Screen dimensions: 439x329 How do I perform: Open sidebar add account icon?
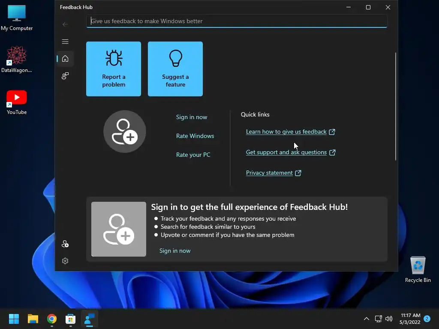[x=65, y=244]
